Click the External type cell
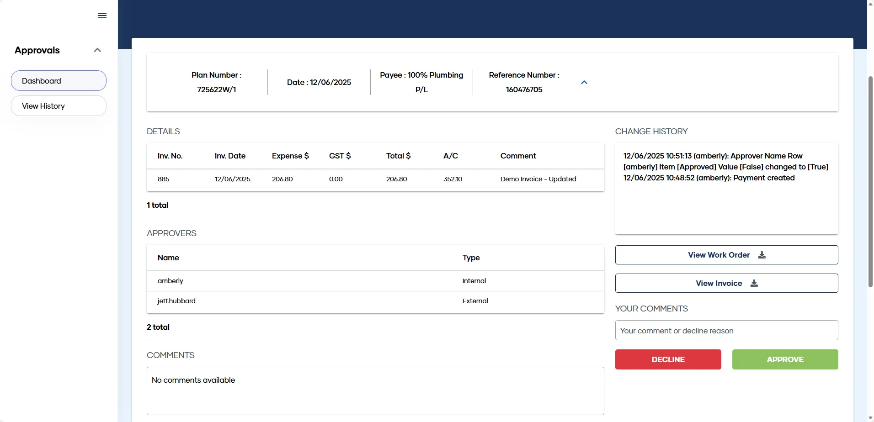874x422 pixels. 475,301
